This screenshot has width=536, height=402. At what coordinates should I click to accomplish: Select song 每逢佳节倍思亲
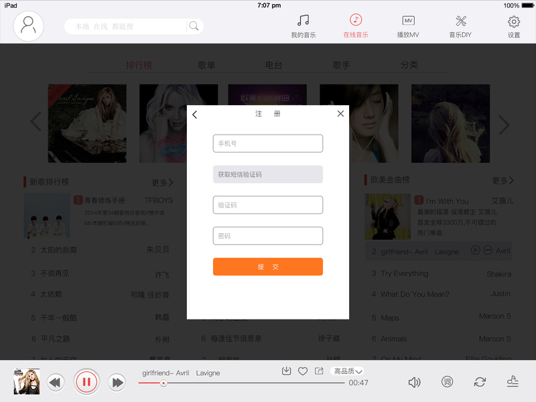(236, 338)
